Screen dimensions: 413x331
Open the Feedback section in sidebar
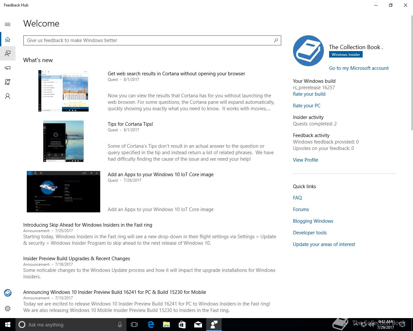[8, 53]
